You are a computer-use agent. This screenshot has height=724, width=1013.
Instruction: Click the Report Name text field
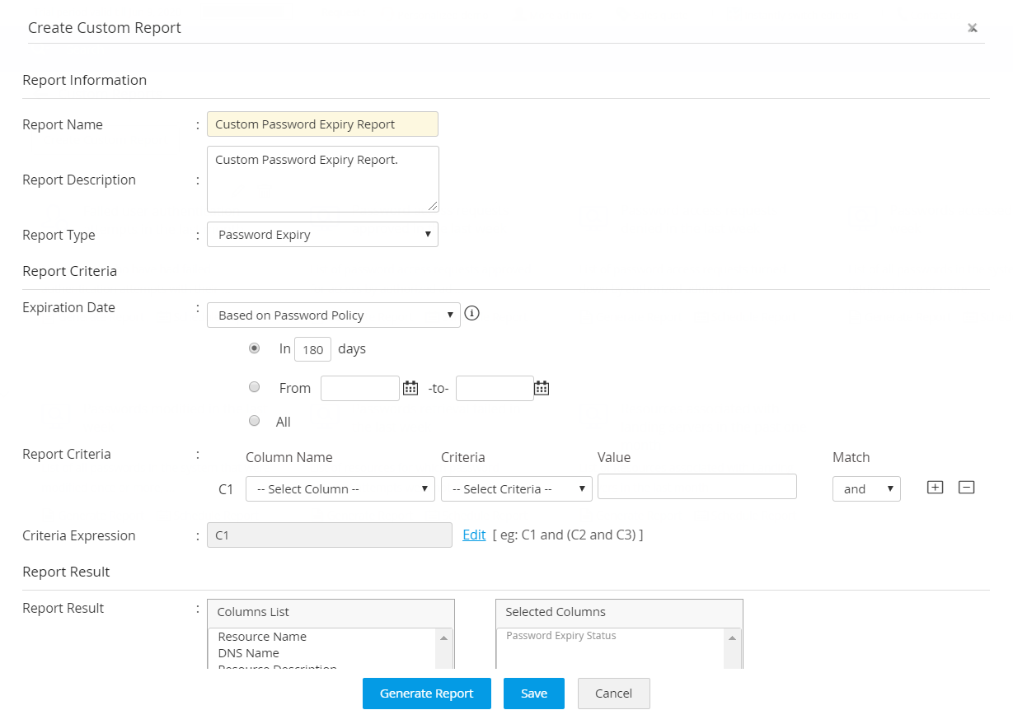pos(322,124)
